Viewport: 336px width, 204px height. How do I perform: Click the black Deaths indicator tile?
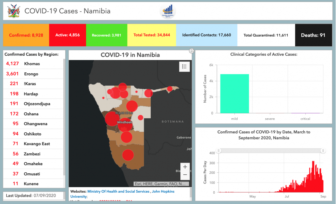point(313,35)
